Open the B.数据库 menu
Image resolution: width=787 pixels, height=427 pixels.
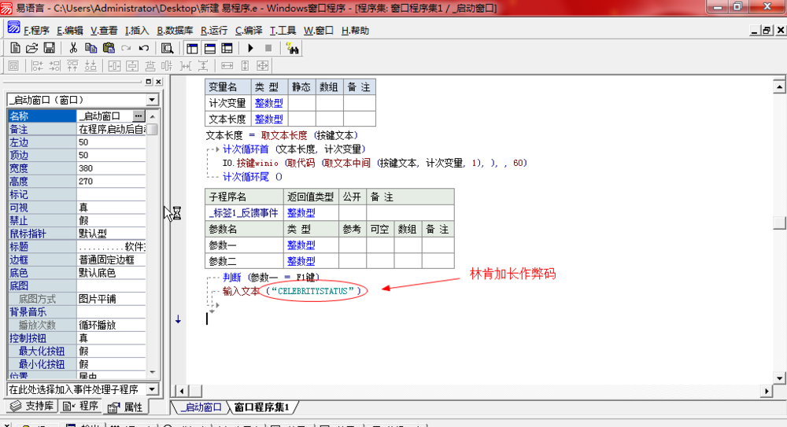point(175,31)
